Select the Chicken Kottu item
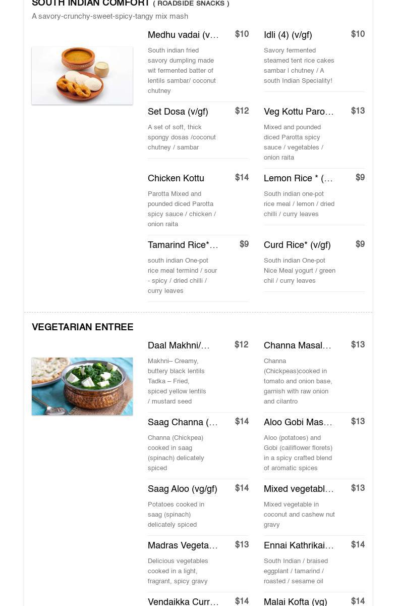The image size is (396, 606). coord(176,178)
